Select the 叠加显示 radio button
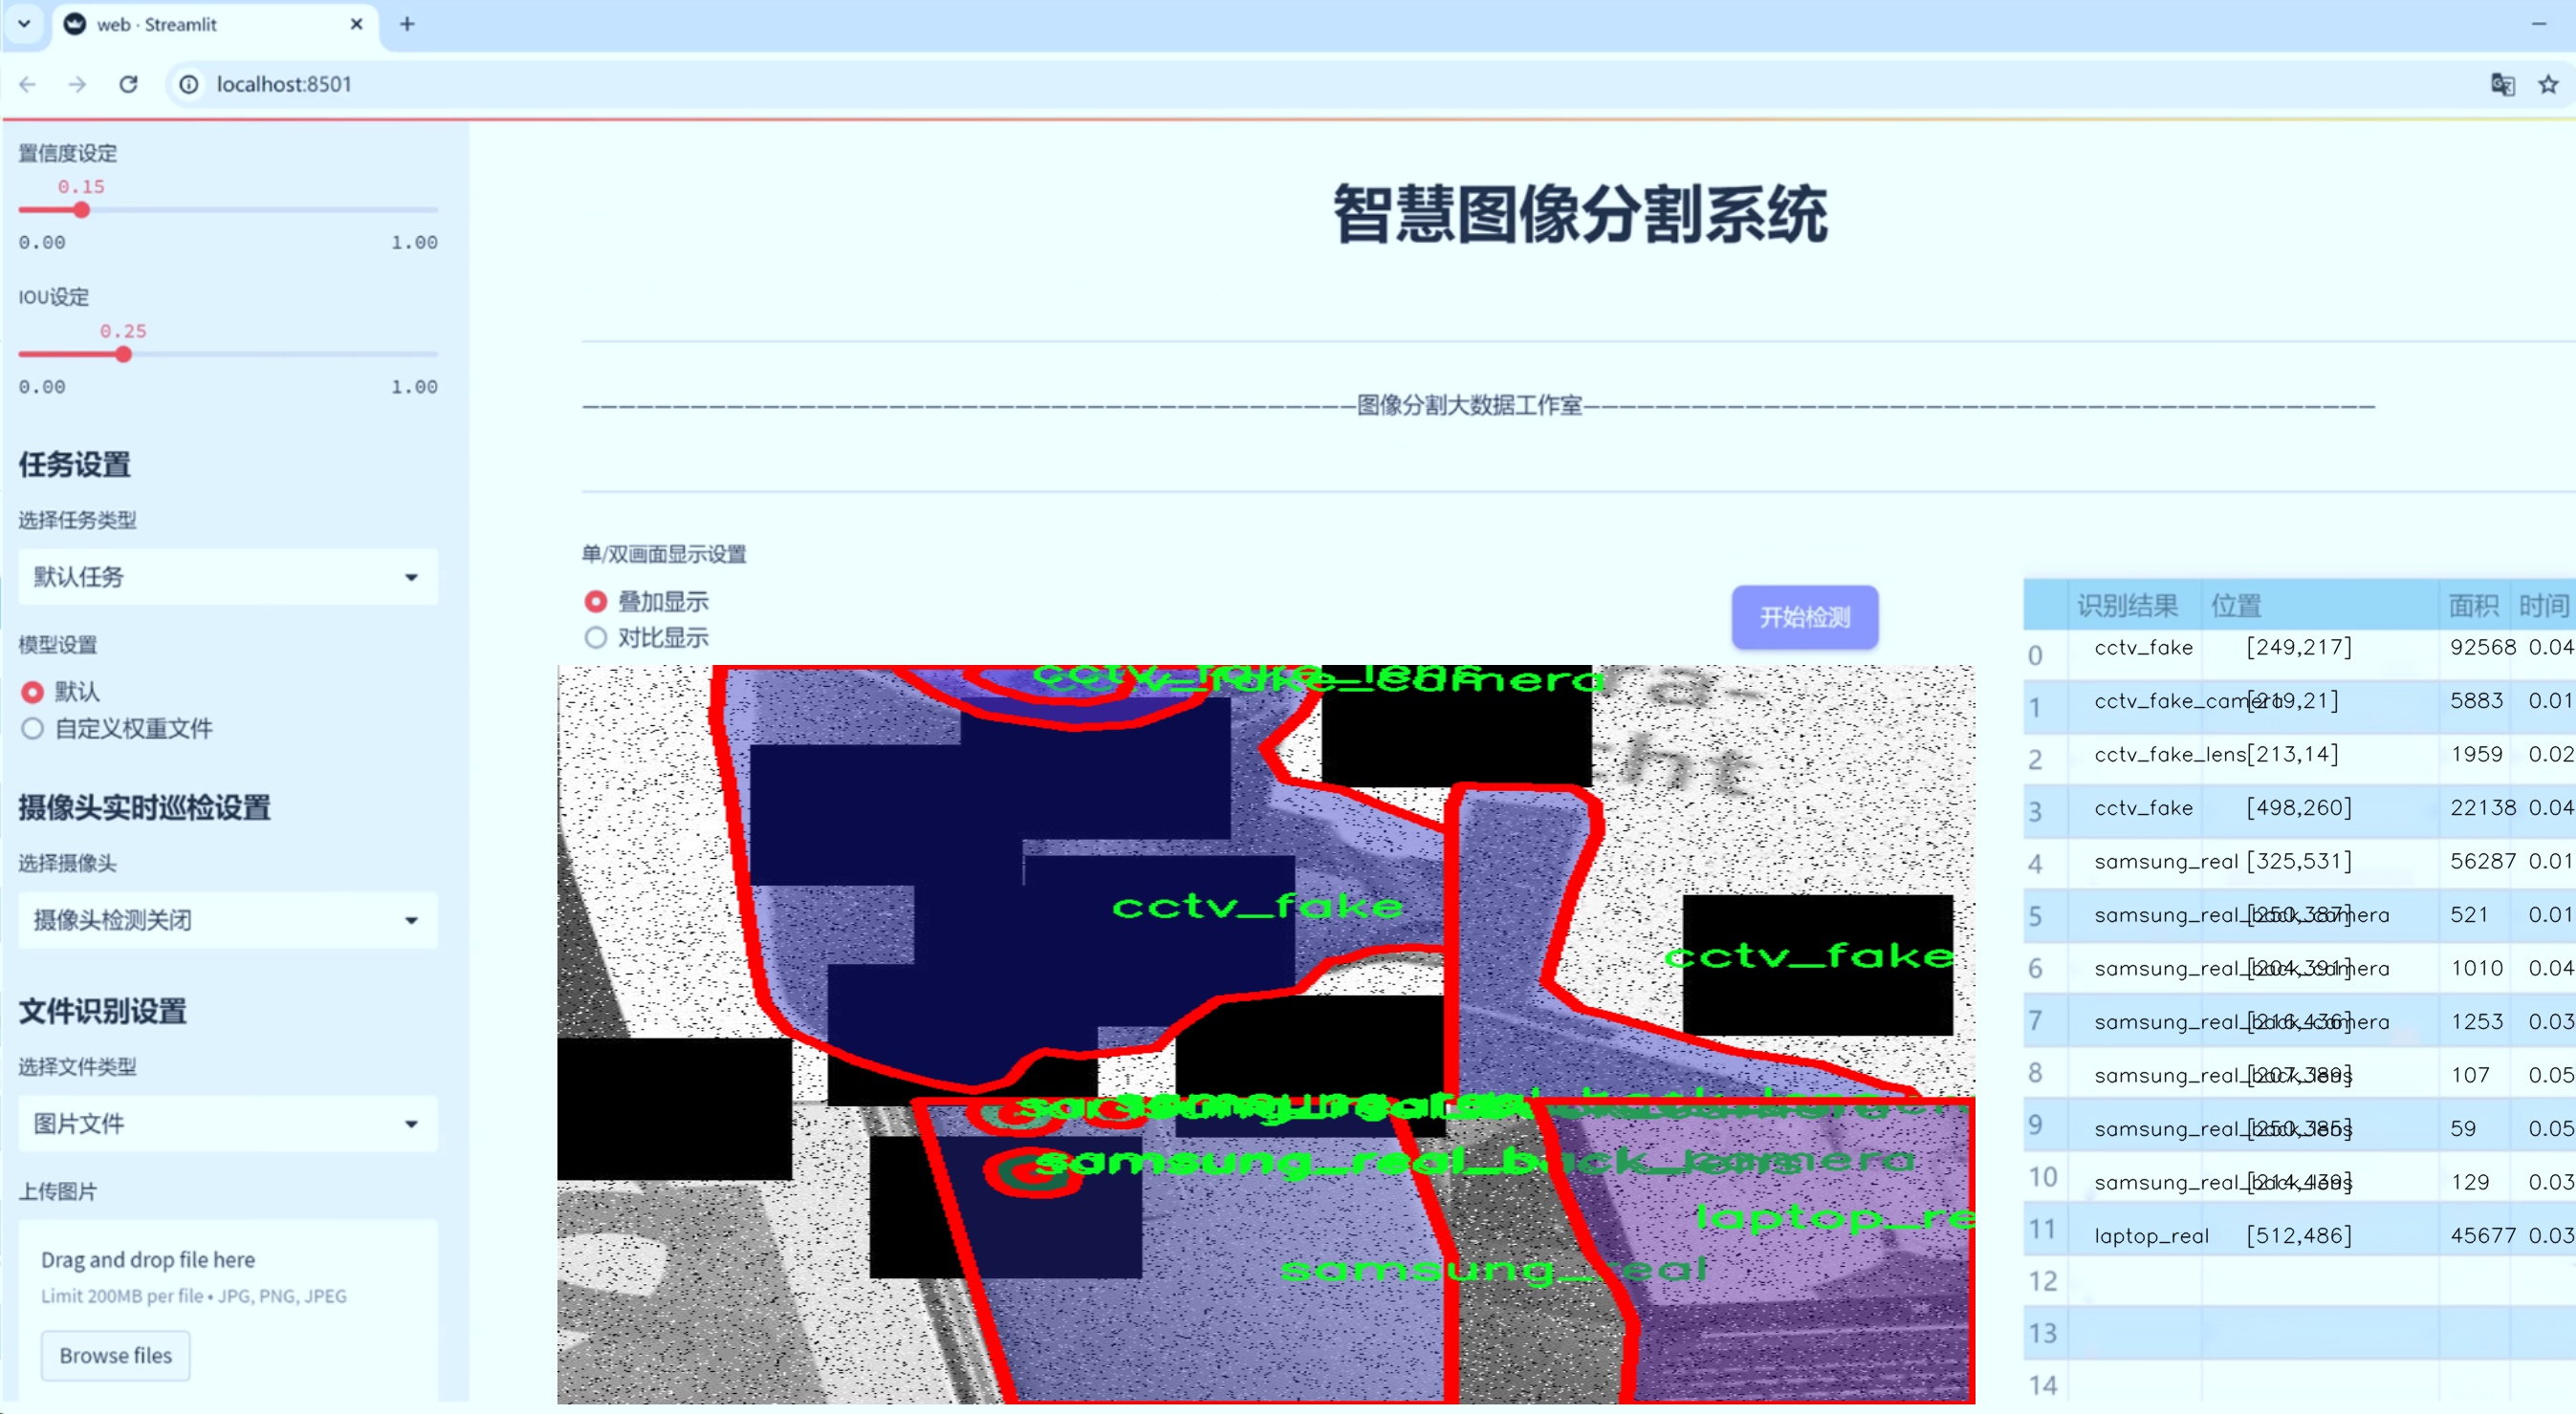 595,602
